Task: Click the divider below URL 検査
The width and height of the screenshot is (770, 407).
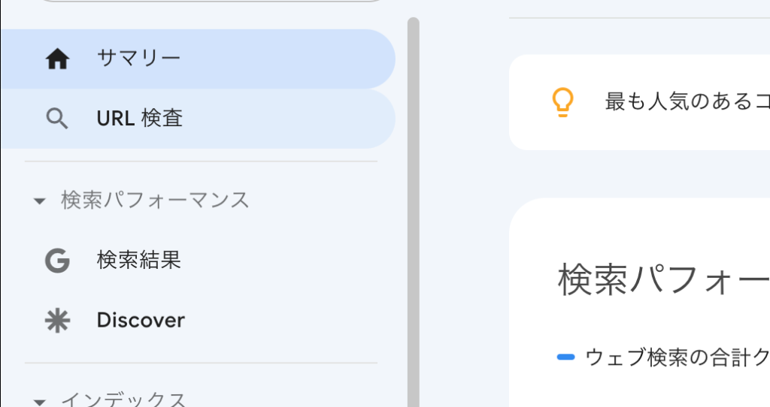Action: point(201,161)
